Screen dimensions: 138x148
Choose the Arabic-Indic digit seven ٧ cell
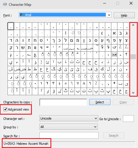pos(78,84)
